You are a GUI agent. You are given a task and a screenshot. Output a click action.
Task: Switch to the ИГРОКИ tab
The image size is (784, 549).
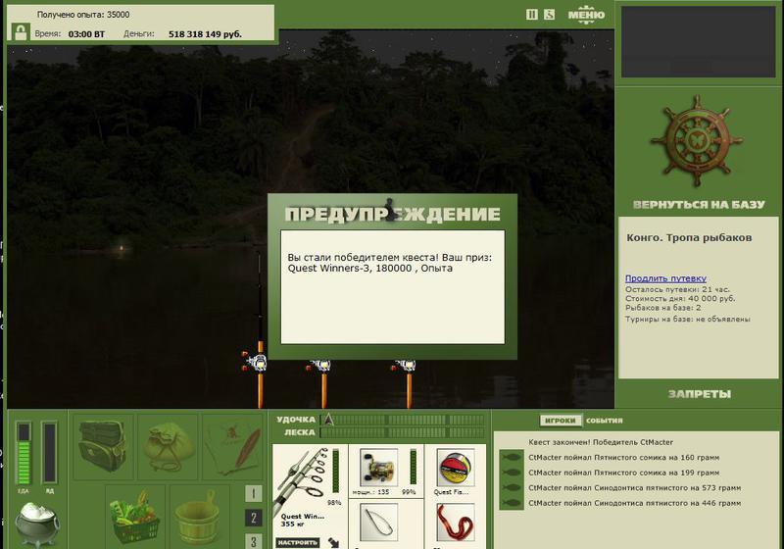[x=561, y=421]
